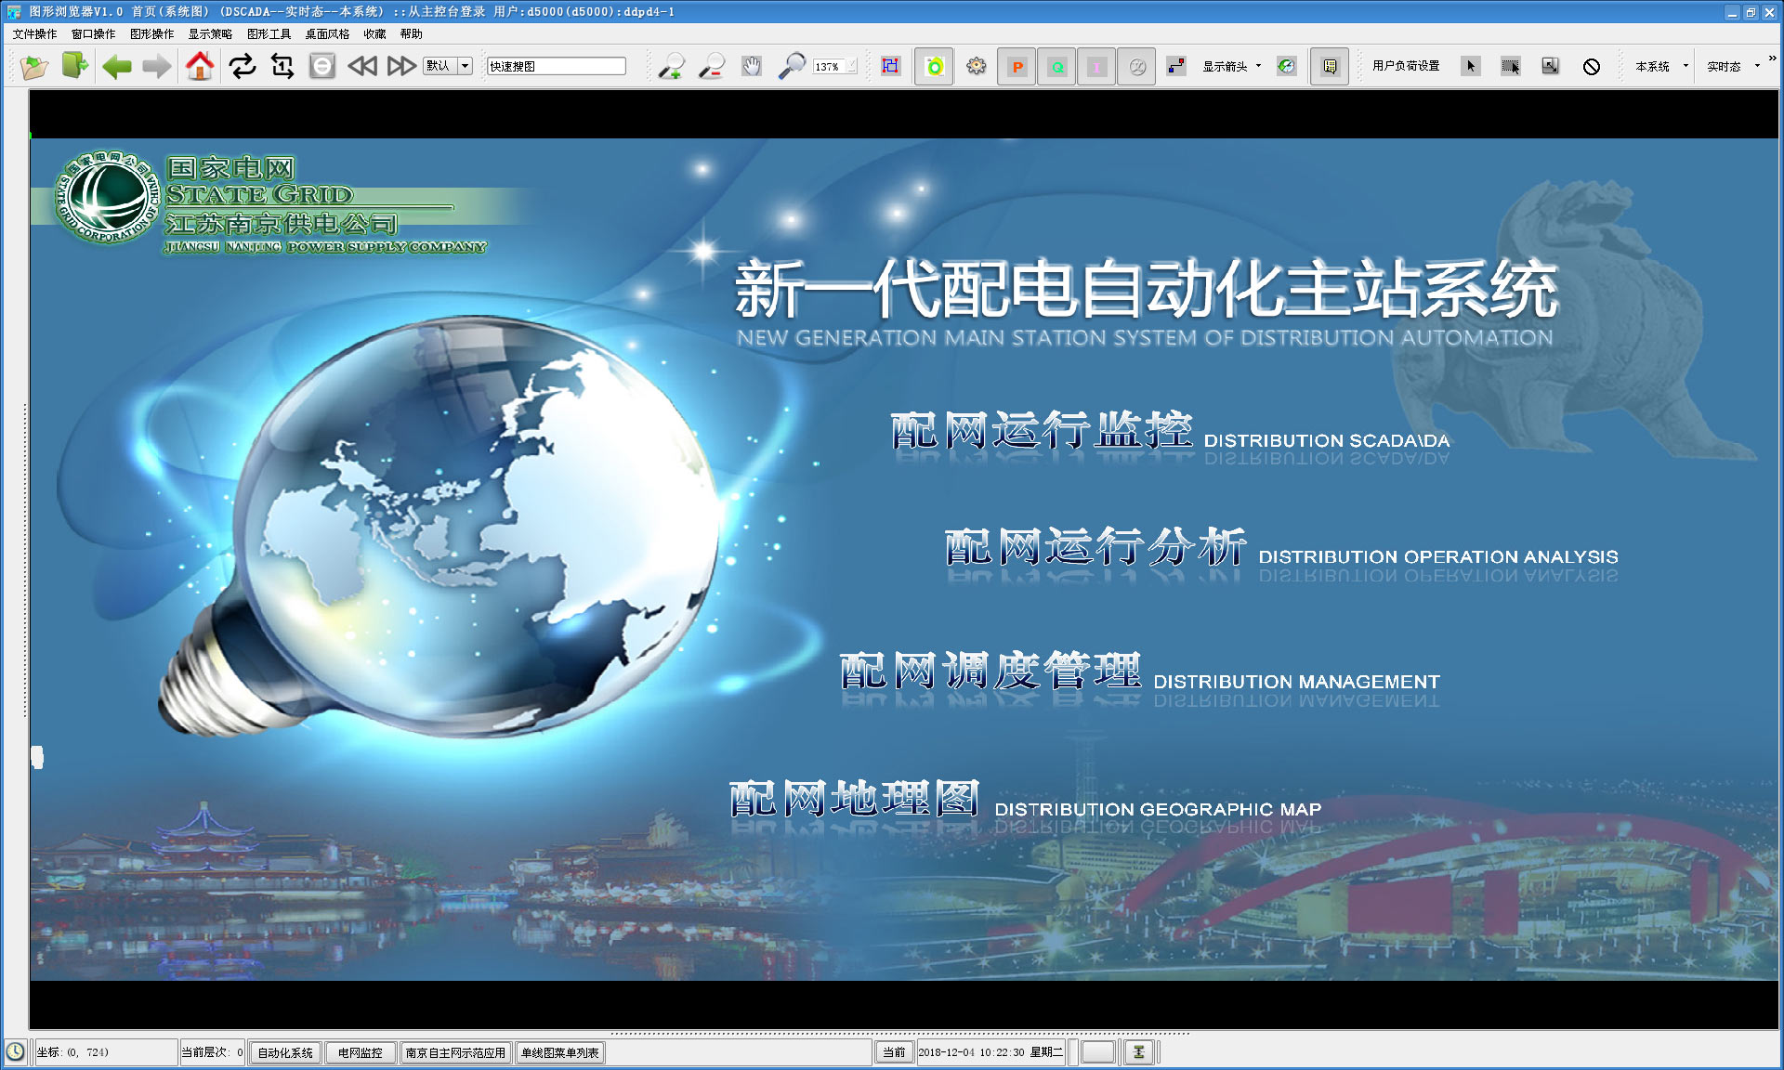Click the plain blue magnifier icon
1784x1070 pixels.
pyautogui.click(x=792, y=66)
